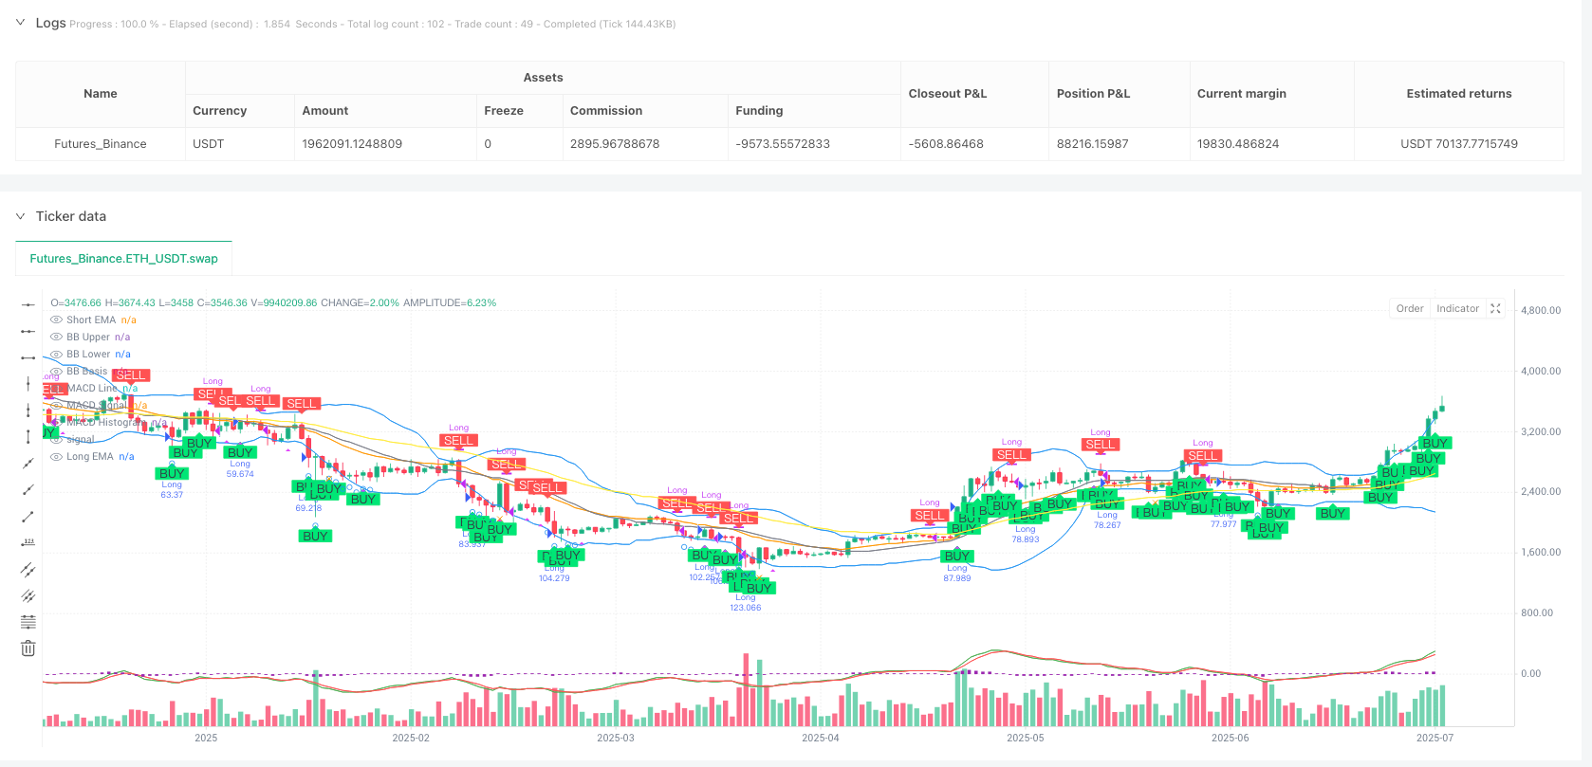Toggle visibility of BB Upper band
The width and height of the screenshot is (1592, 767).
pyautogui.click(x=56, y=338)
